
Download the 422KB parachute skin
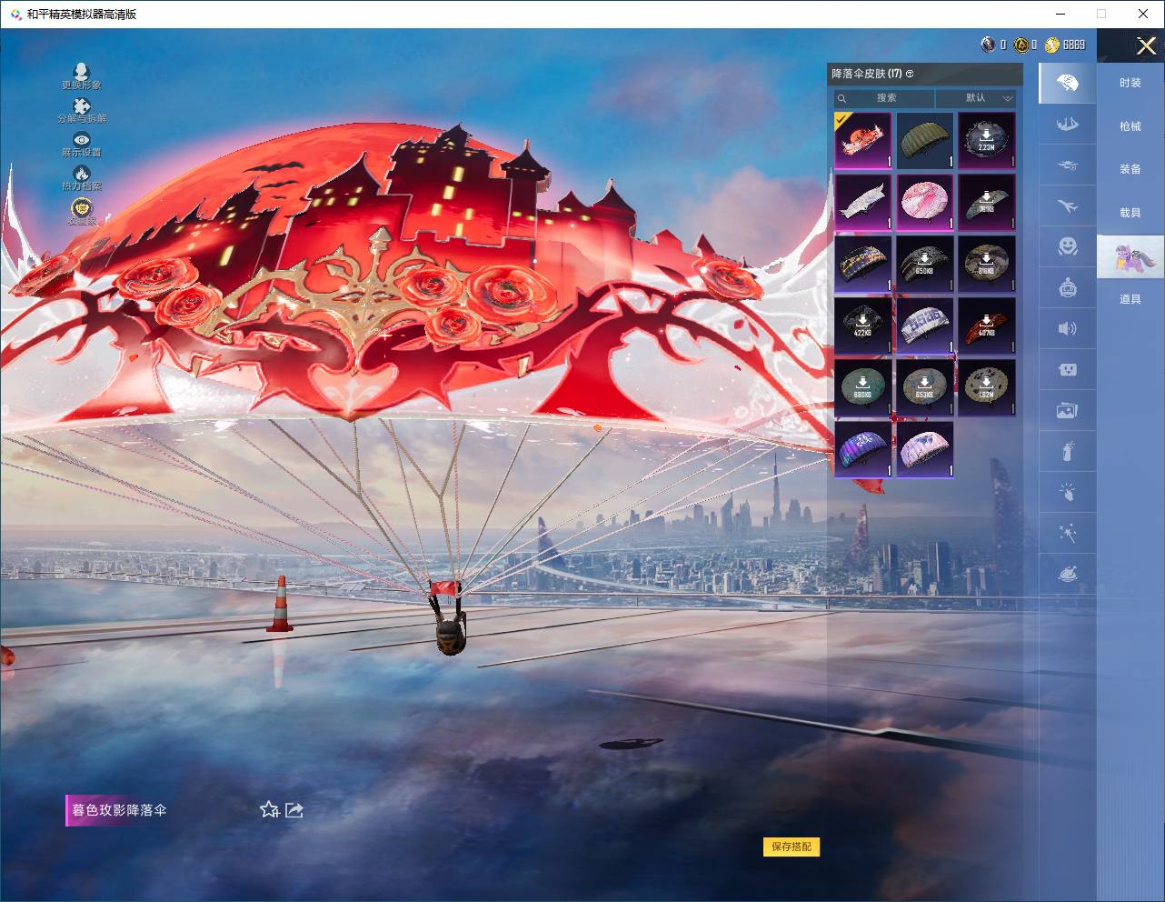(862, 326)
